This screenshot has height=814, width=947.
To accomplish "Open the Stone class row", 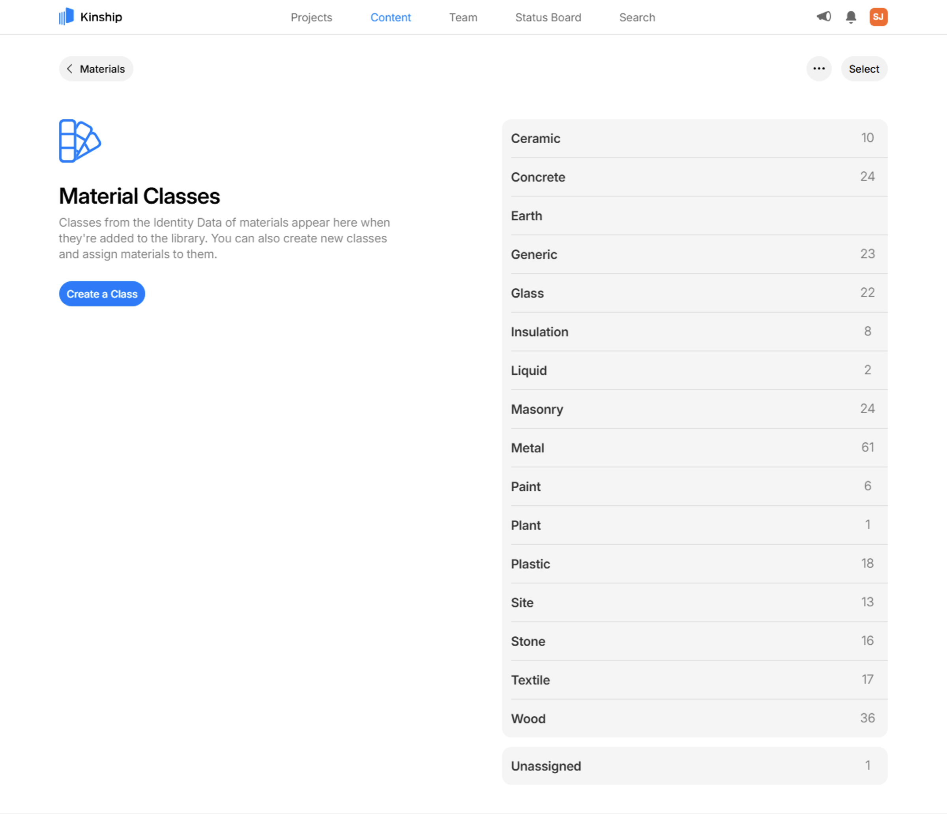I will pos(694,641).
